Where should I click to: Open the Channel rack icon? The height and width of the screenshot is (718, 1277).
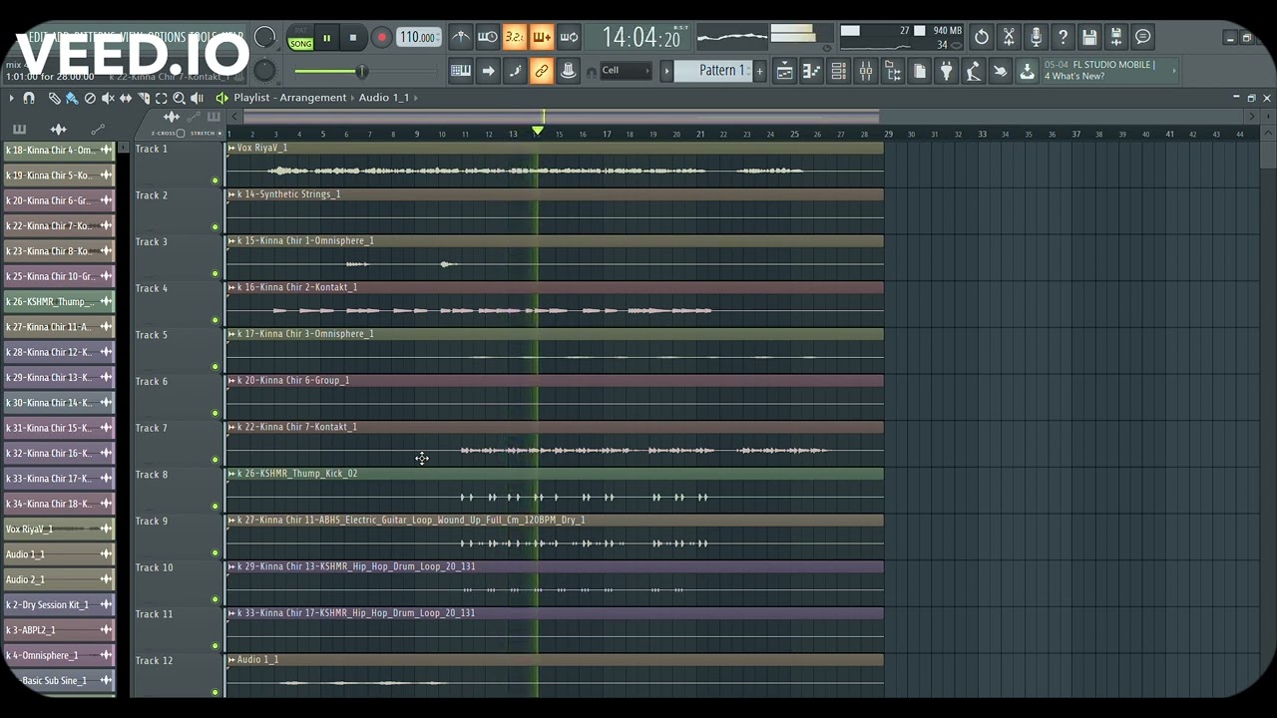pos(839,71)
